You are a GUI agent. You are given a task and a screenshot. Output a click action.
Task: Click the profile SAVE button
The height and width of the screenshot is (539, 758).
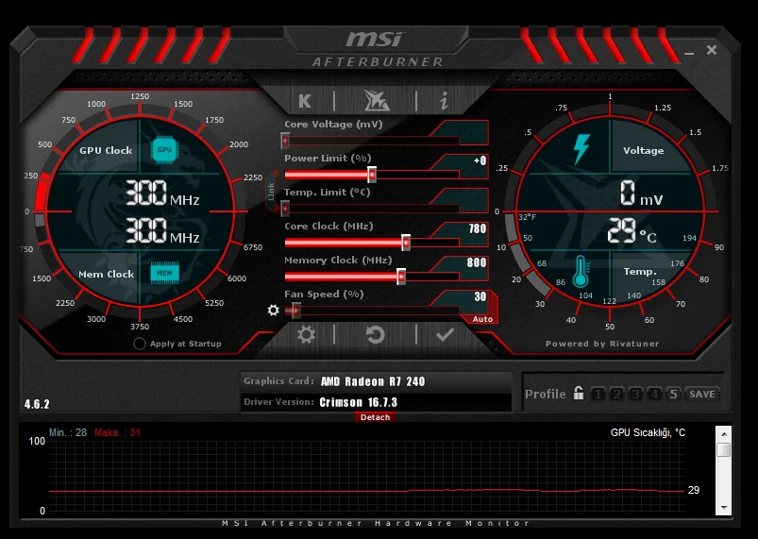coord(702,394)
